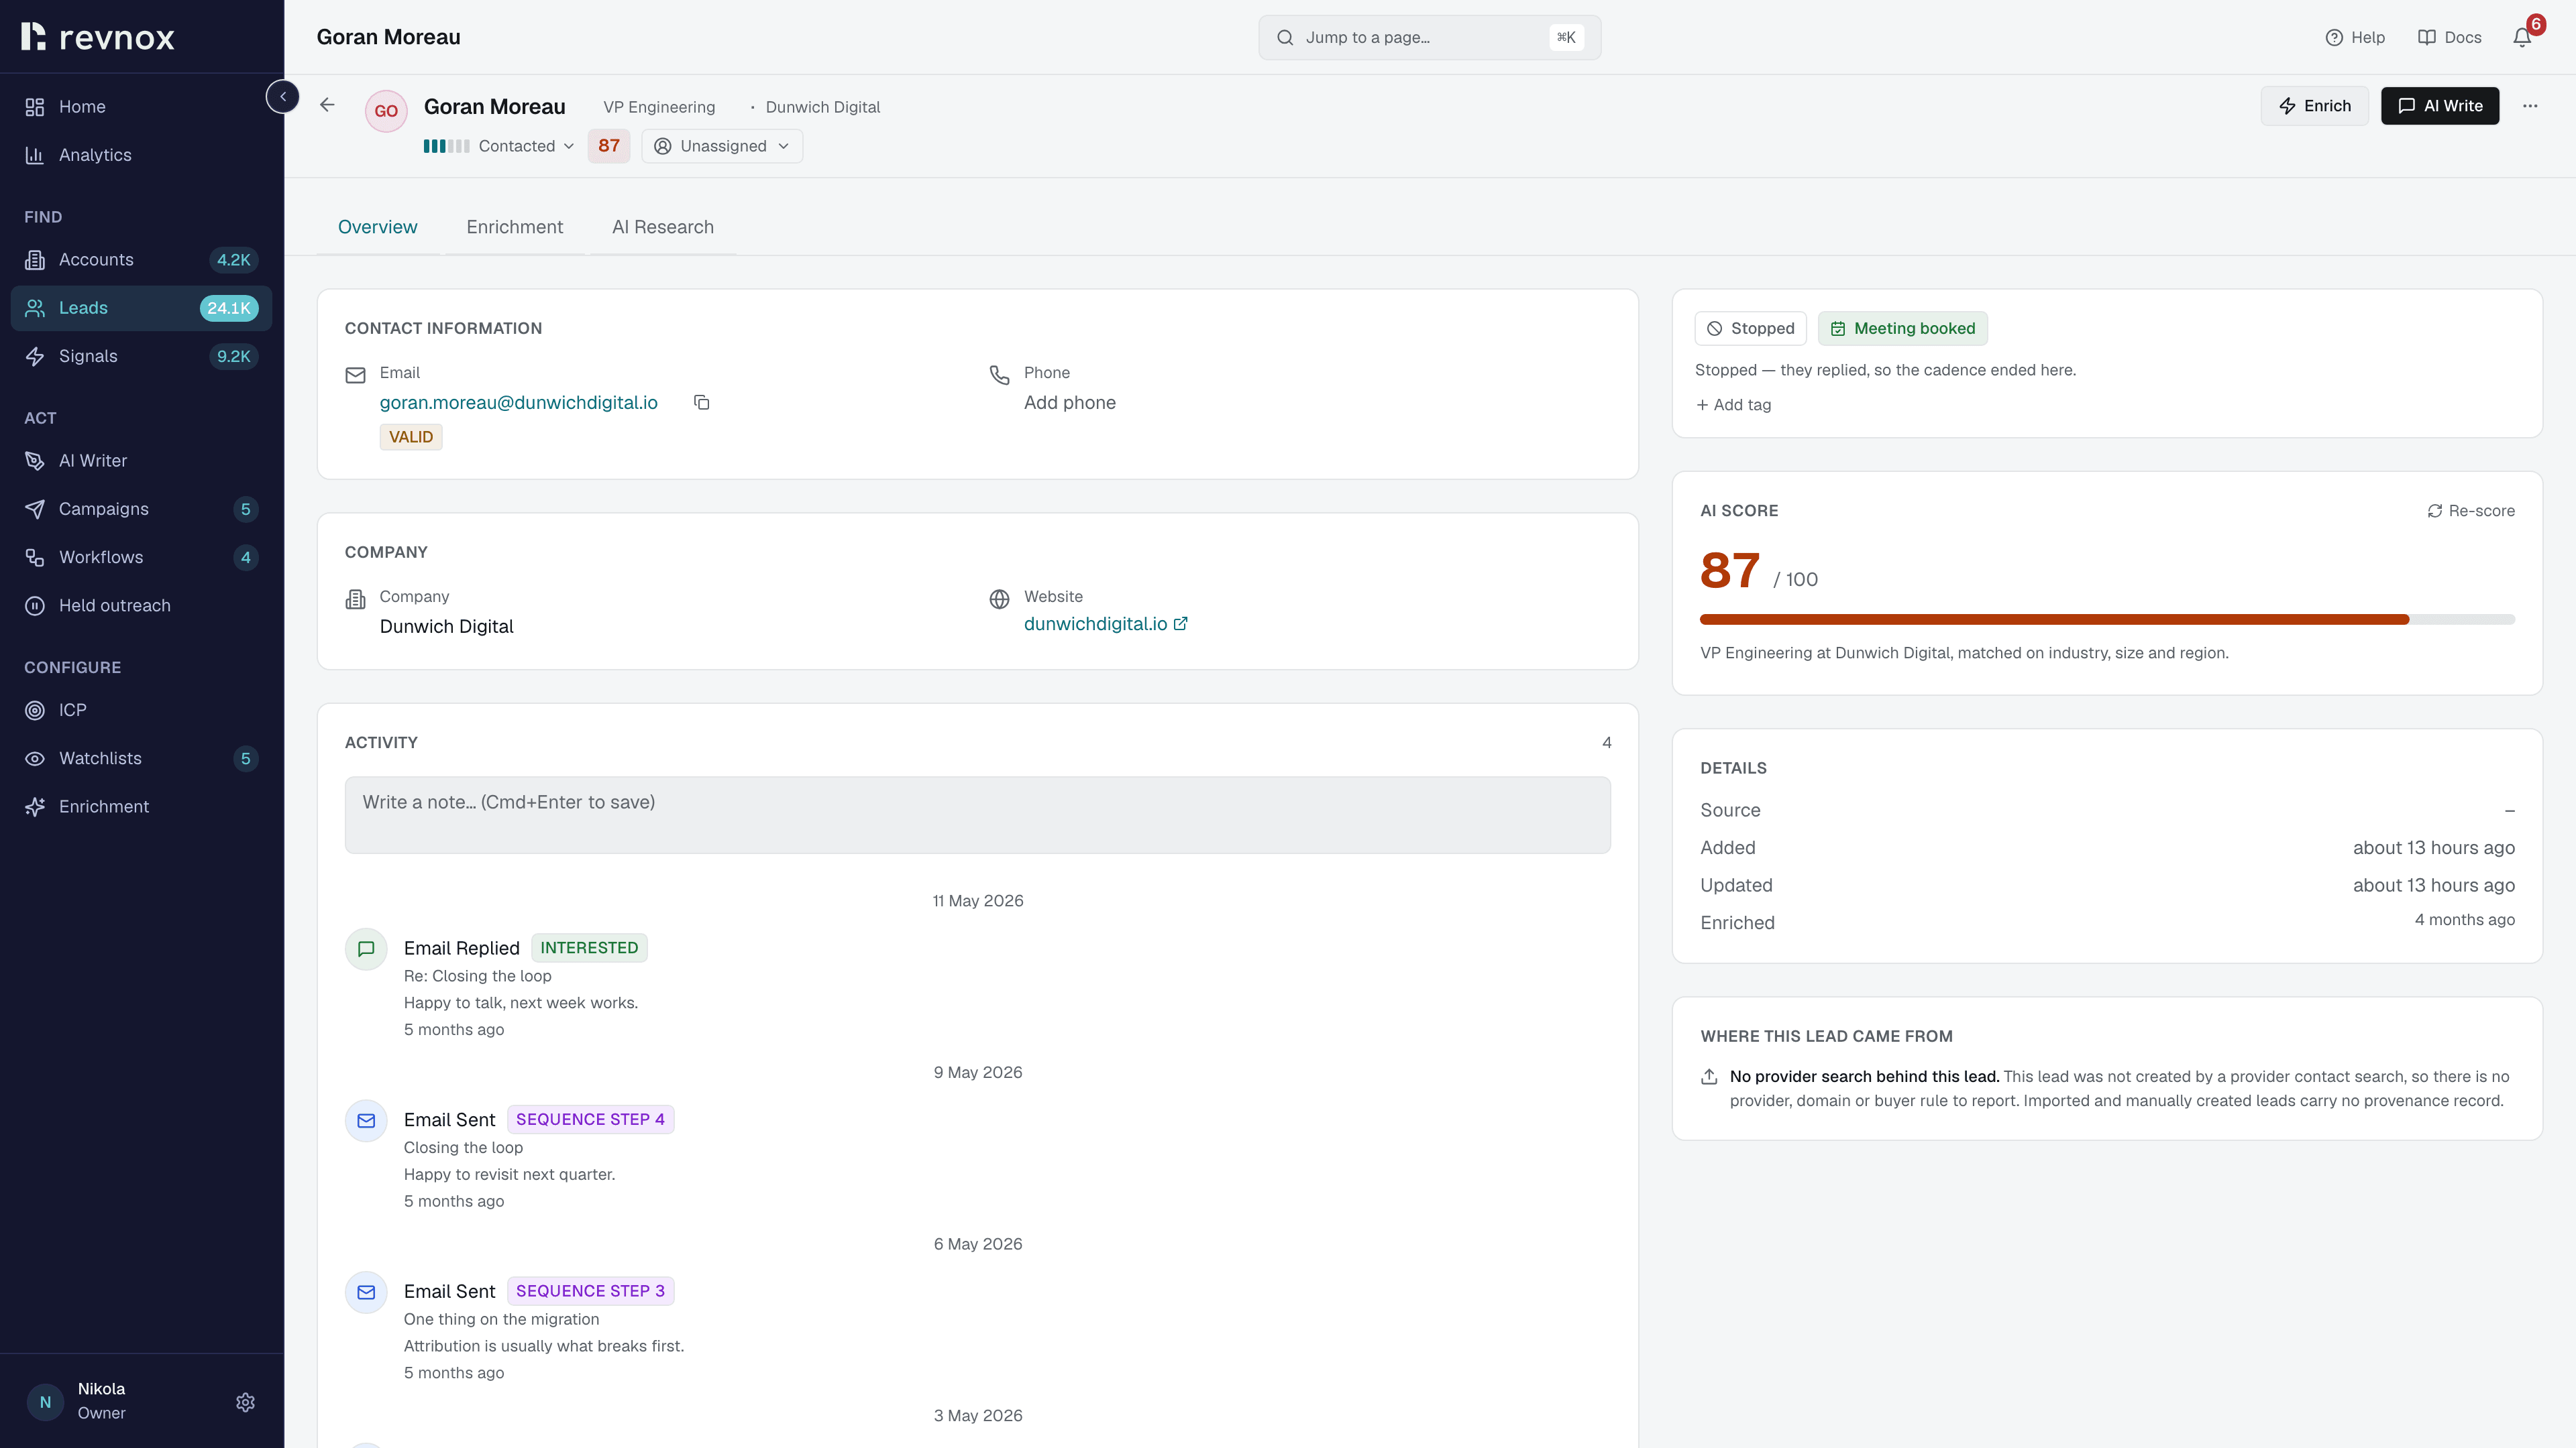Open Watchlists in the sidebar

tap(141, 758)
